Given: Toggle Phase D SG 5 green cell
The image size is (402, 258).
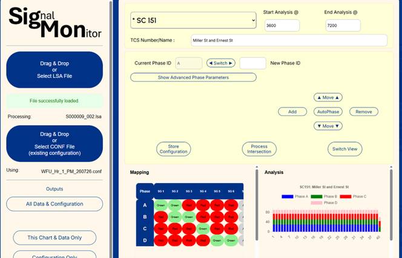Looking at the screenshot, I should [x=217, y=240].
